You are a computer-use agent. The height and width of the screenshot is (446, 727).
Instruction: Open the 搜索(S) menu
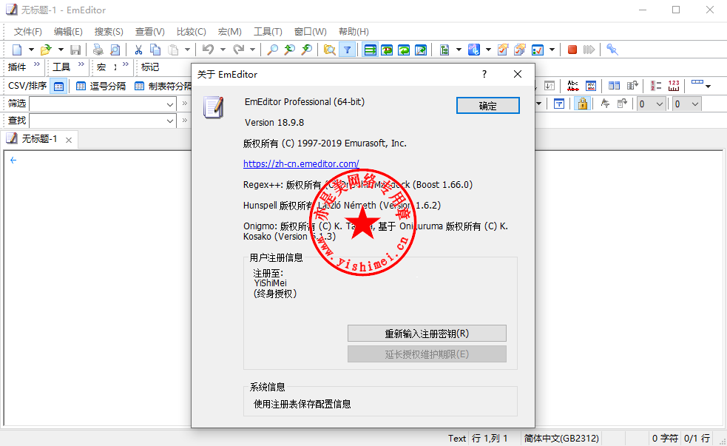(109, 32)
